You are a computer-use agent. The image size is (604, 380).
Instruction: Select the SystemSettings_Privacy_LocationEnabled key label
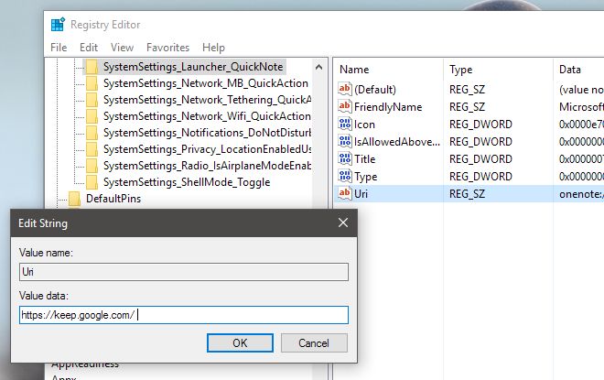[207, 149]
